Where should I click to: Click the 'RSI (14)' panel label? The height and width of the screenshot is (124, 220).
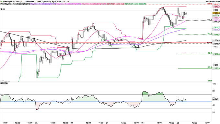click(x=4, y=83)
